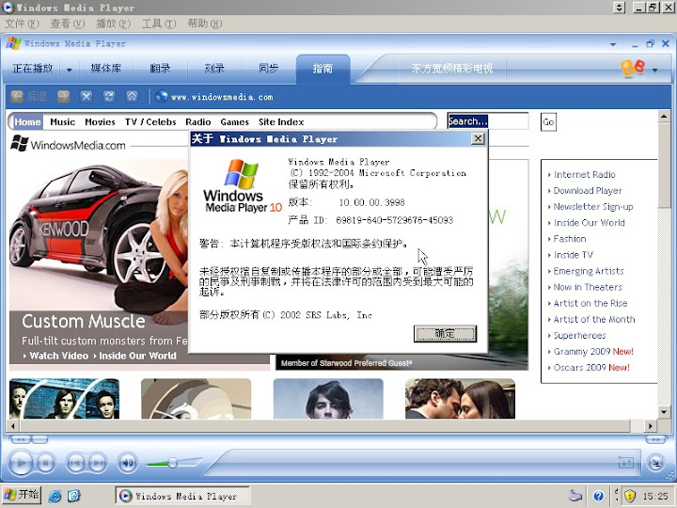Click the Movies navigation link
This screenshot has height=508, width=677.
point(101,121)
